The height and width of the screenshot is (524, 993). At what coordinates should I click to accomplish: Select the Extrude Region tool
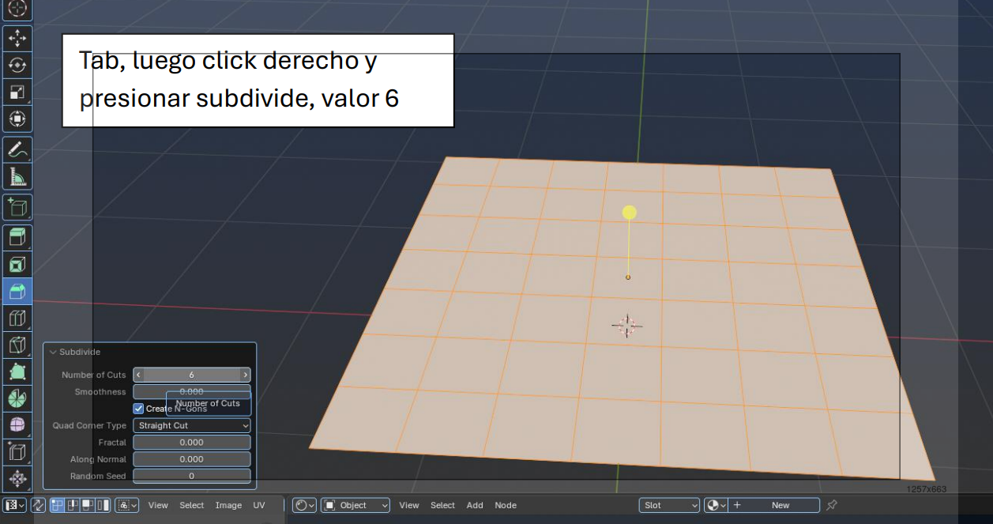pyautogui.click(x=17, y=237)
